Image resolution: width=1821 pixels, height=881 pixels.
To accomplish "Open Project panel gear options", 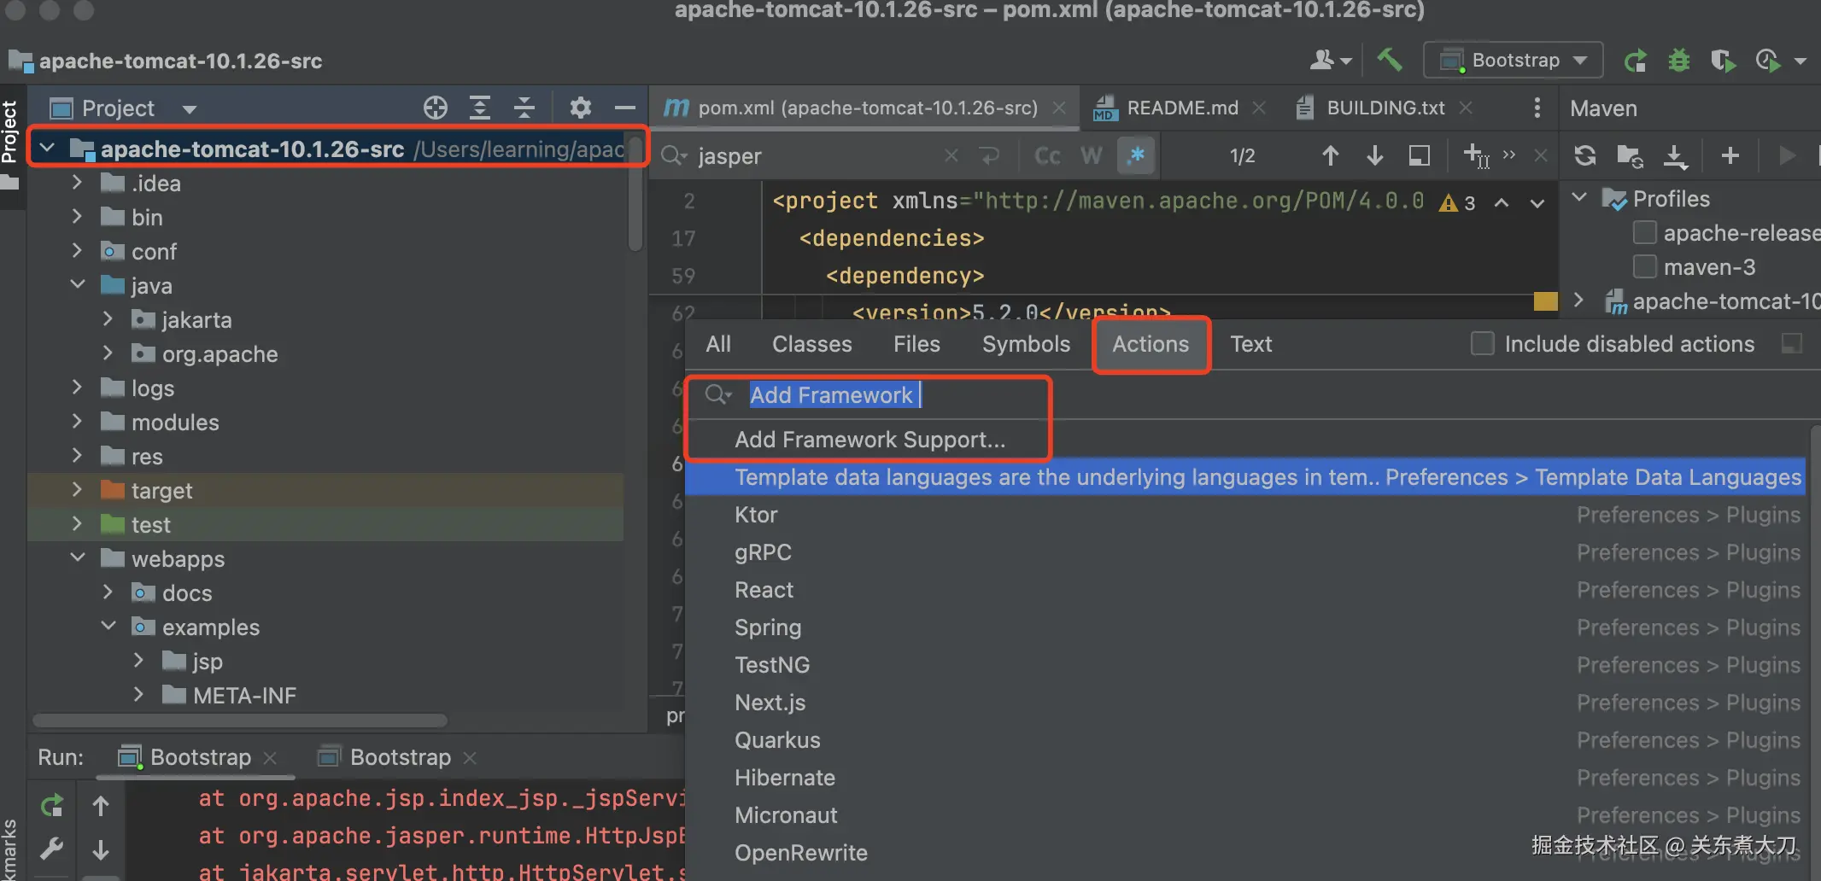I will click(x=581, y=108).
